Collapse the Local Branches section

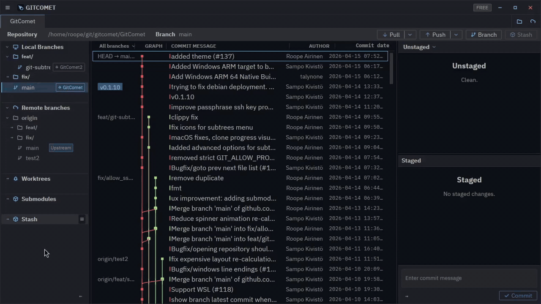[7, 47]
